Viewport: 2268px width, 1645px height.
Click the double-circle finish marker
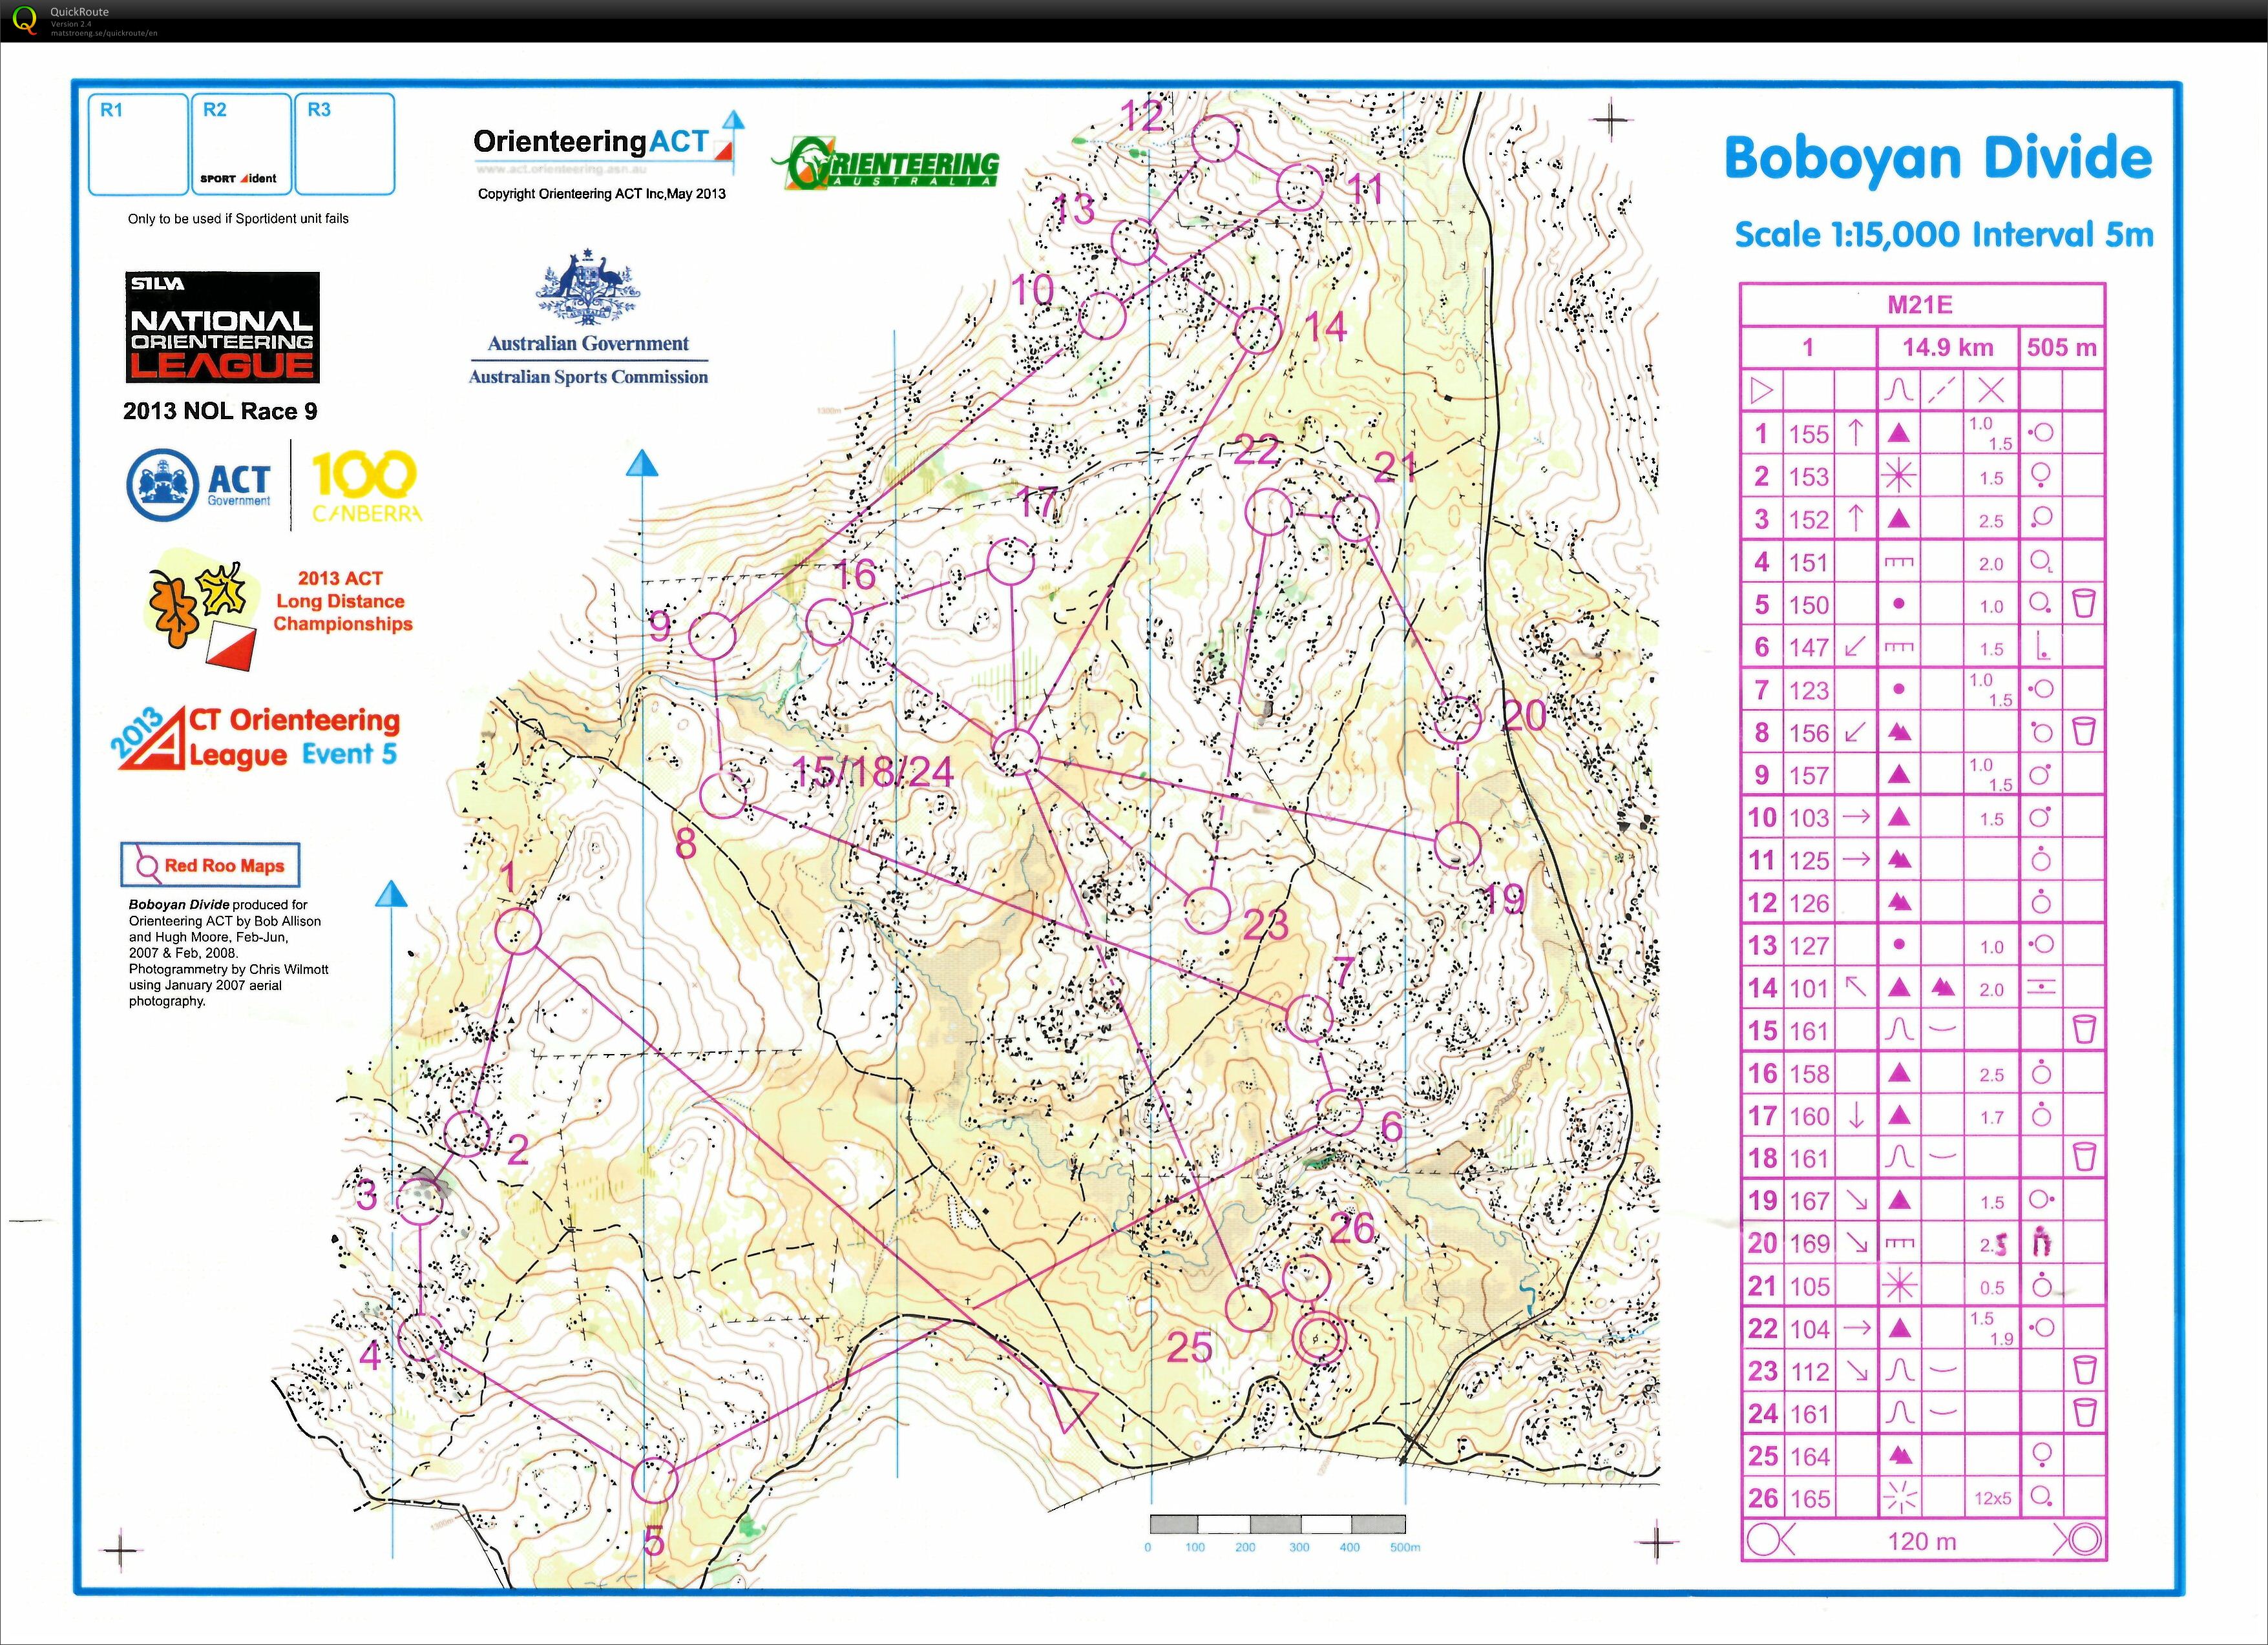pos(1320,1337)
